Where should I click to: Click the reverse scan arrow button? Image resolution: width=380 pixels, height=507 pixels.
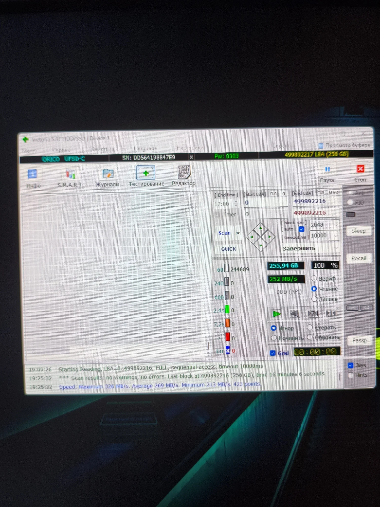click(295, 314)
